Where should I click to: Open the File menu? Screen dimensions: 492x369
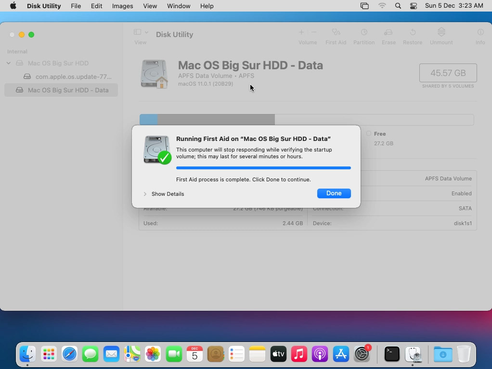(76, 6)
